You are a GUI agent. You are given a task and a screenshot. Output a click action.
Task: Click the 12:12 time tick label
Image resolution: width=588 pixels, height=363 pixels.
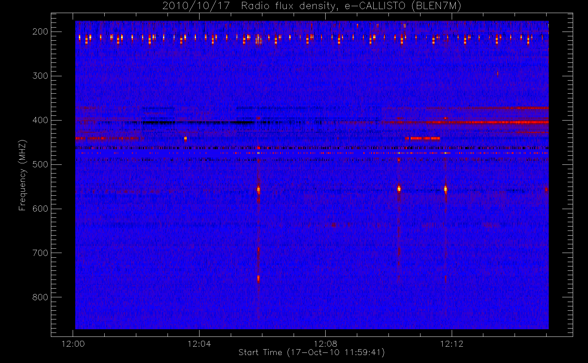pos(452,344)
